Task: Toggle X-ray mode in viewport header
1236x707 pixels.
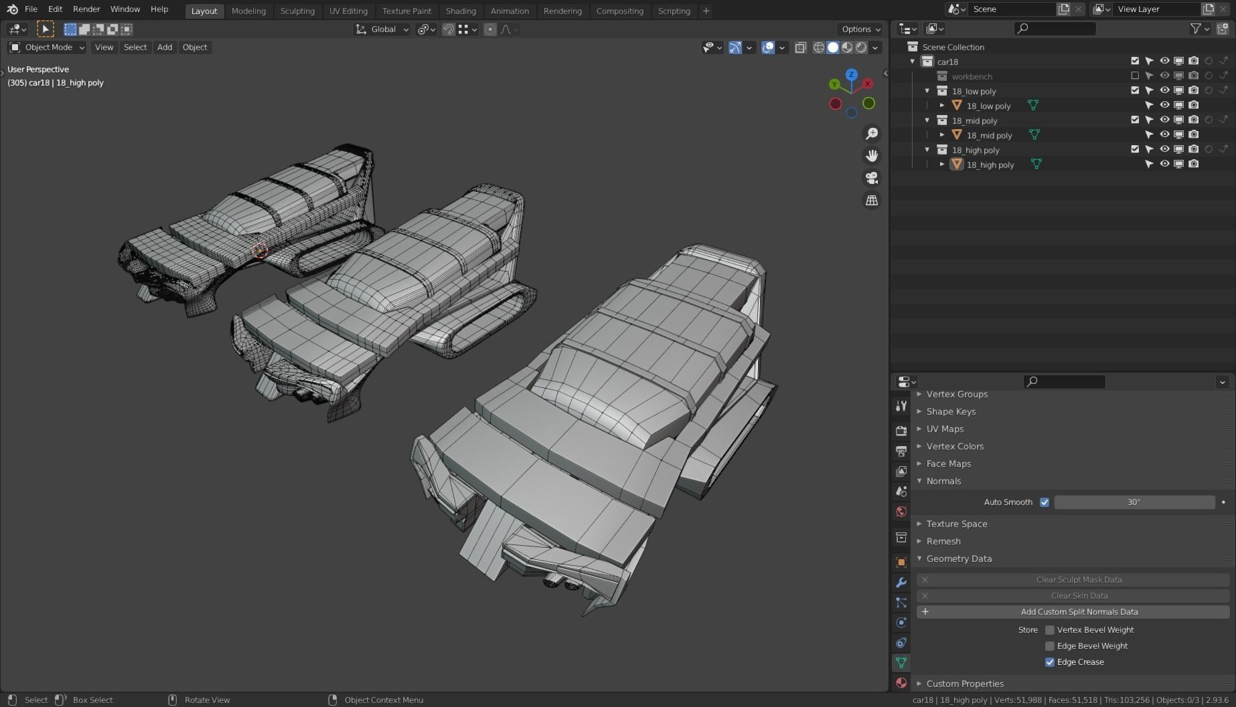Action: [800, 47]
